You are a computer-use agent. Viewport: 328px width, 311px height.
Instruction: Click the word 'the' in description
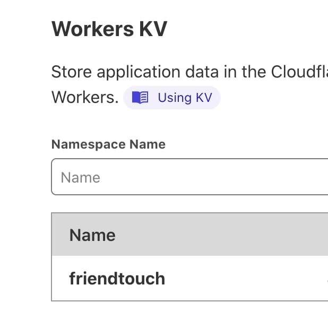coord(254,72)
